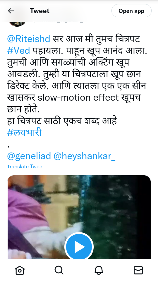Go to the Home tab icon

coord(20,270)
